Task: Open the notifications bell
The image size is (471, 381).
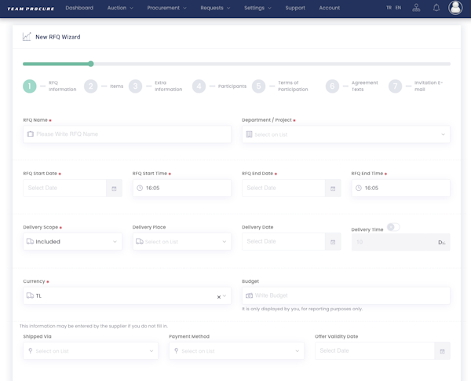Action: click(436, 8)
